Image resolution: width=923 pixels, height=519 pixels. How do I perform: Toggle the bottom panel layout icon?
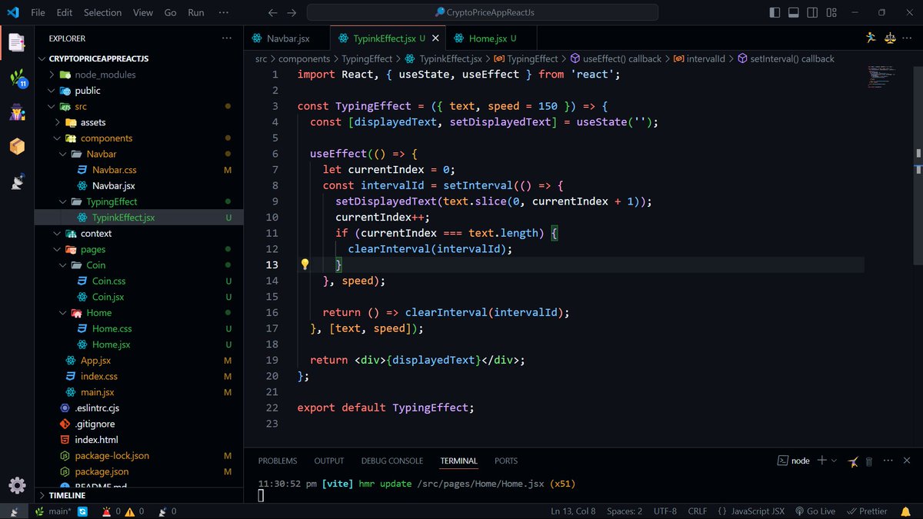(x=793, y=12)
